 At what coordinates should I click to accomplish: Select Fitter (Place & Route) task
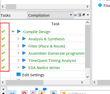47,46
